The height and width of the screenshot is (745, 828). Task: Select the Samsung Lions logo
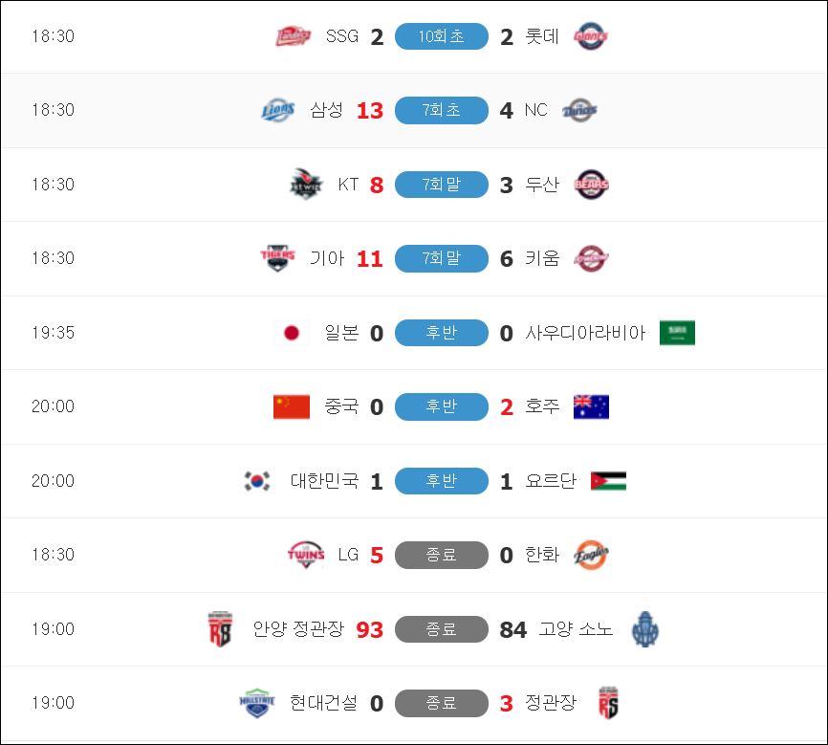pyautogui.click(x=278, y=110)
